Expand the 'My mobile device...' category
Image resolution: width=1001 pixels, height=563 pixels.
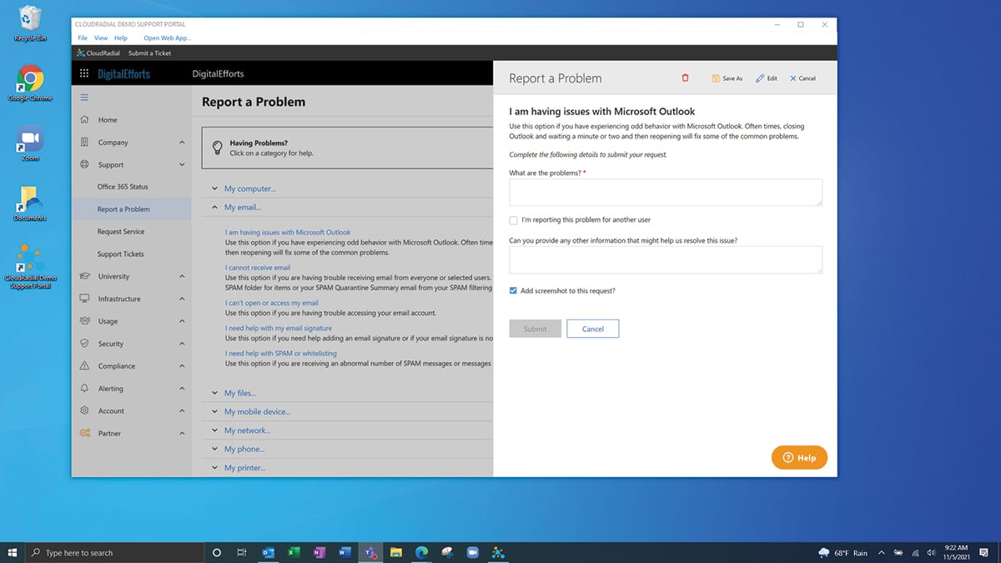(x=259, y=412)
